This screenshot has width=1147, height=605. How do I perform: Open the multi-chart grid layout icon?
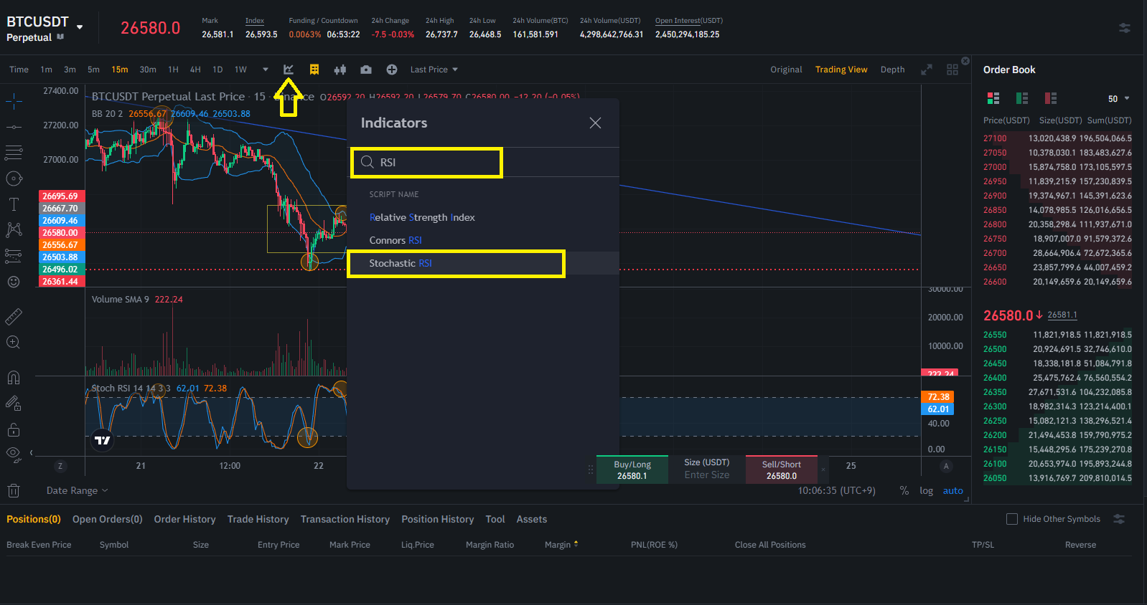[952, 70]
